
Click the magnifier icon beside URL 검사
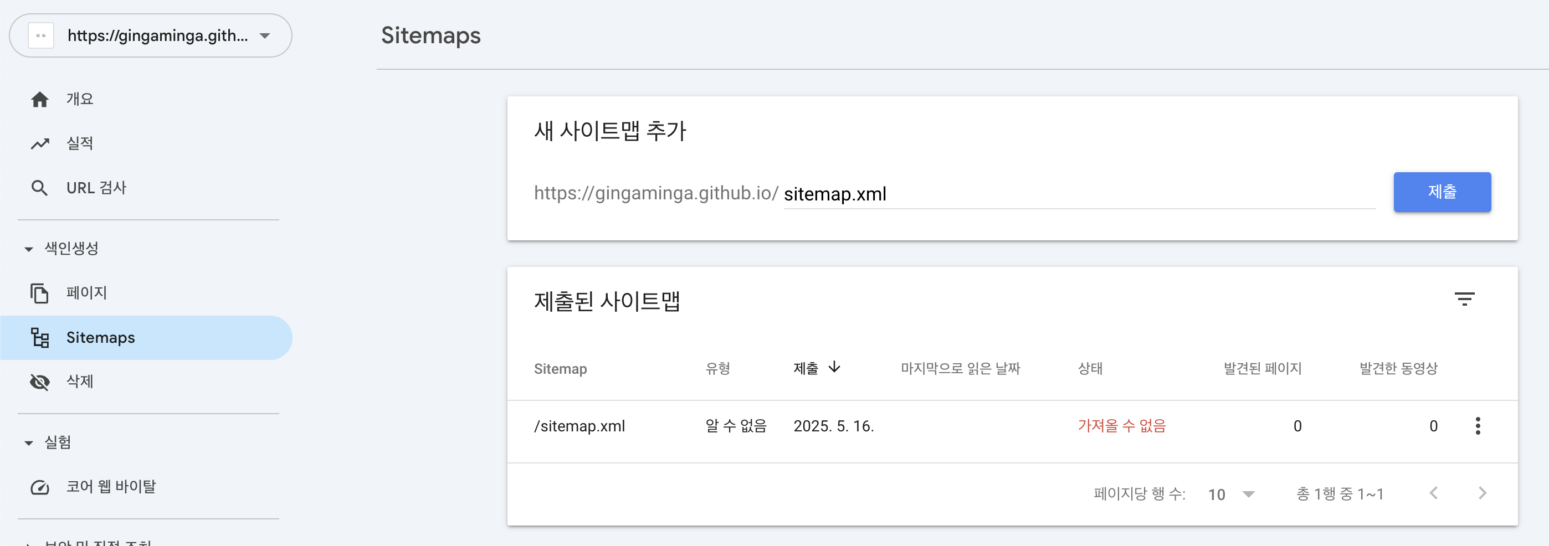click(x=40, y=188)
